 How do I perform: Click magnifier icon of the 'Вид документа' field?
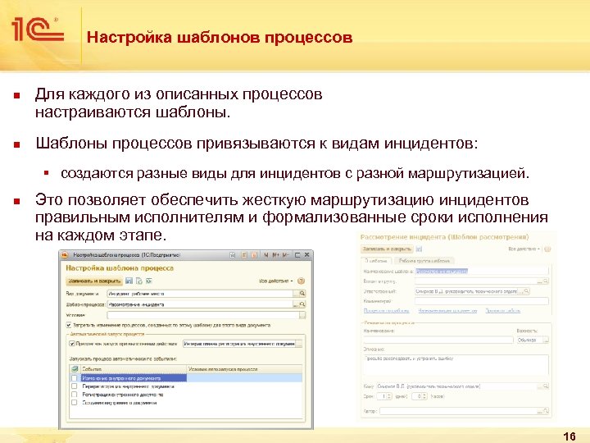302,294
